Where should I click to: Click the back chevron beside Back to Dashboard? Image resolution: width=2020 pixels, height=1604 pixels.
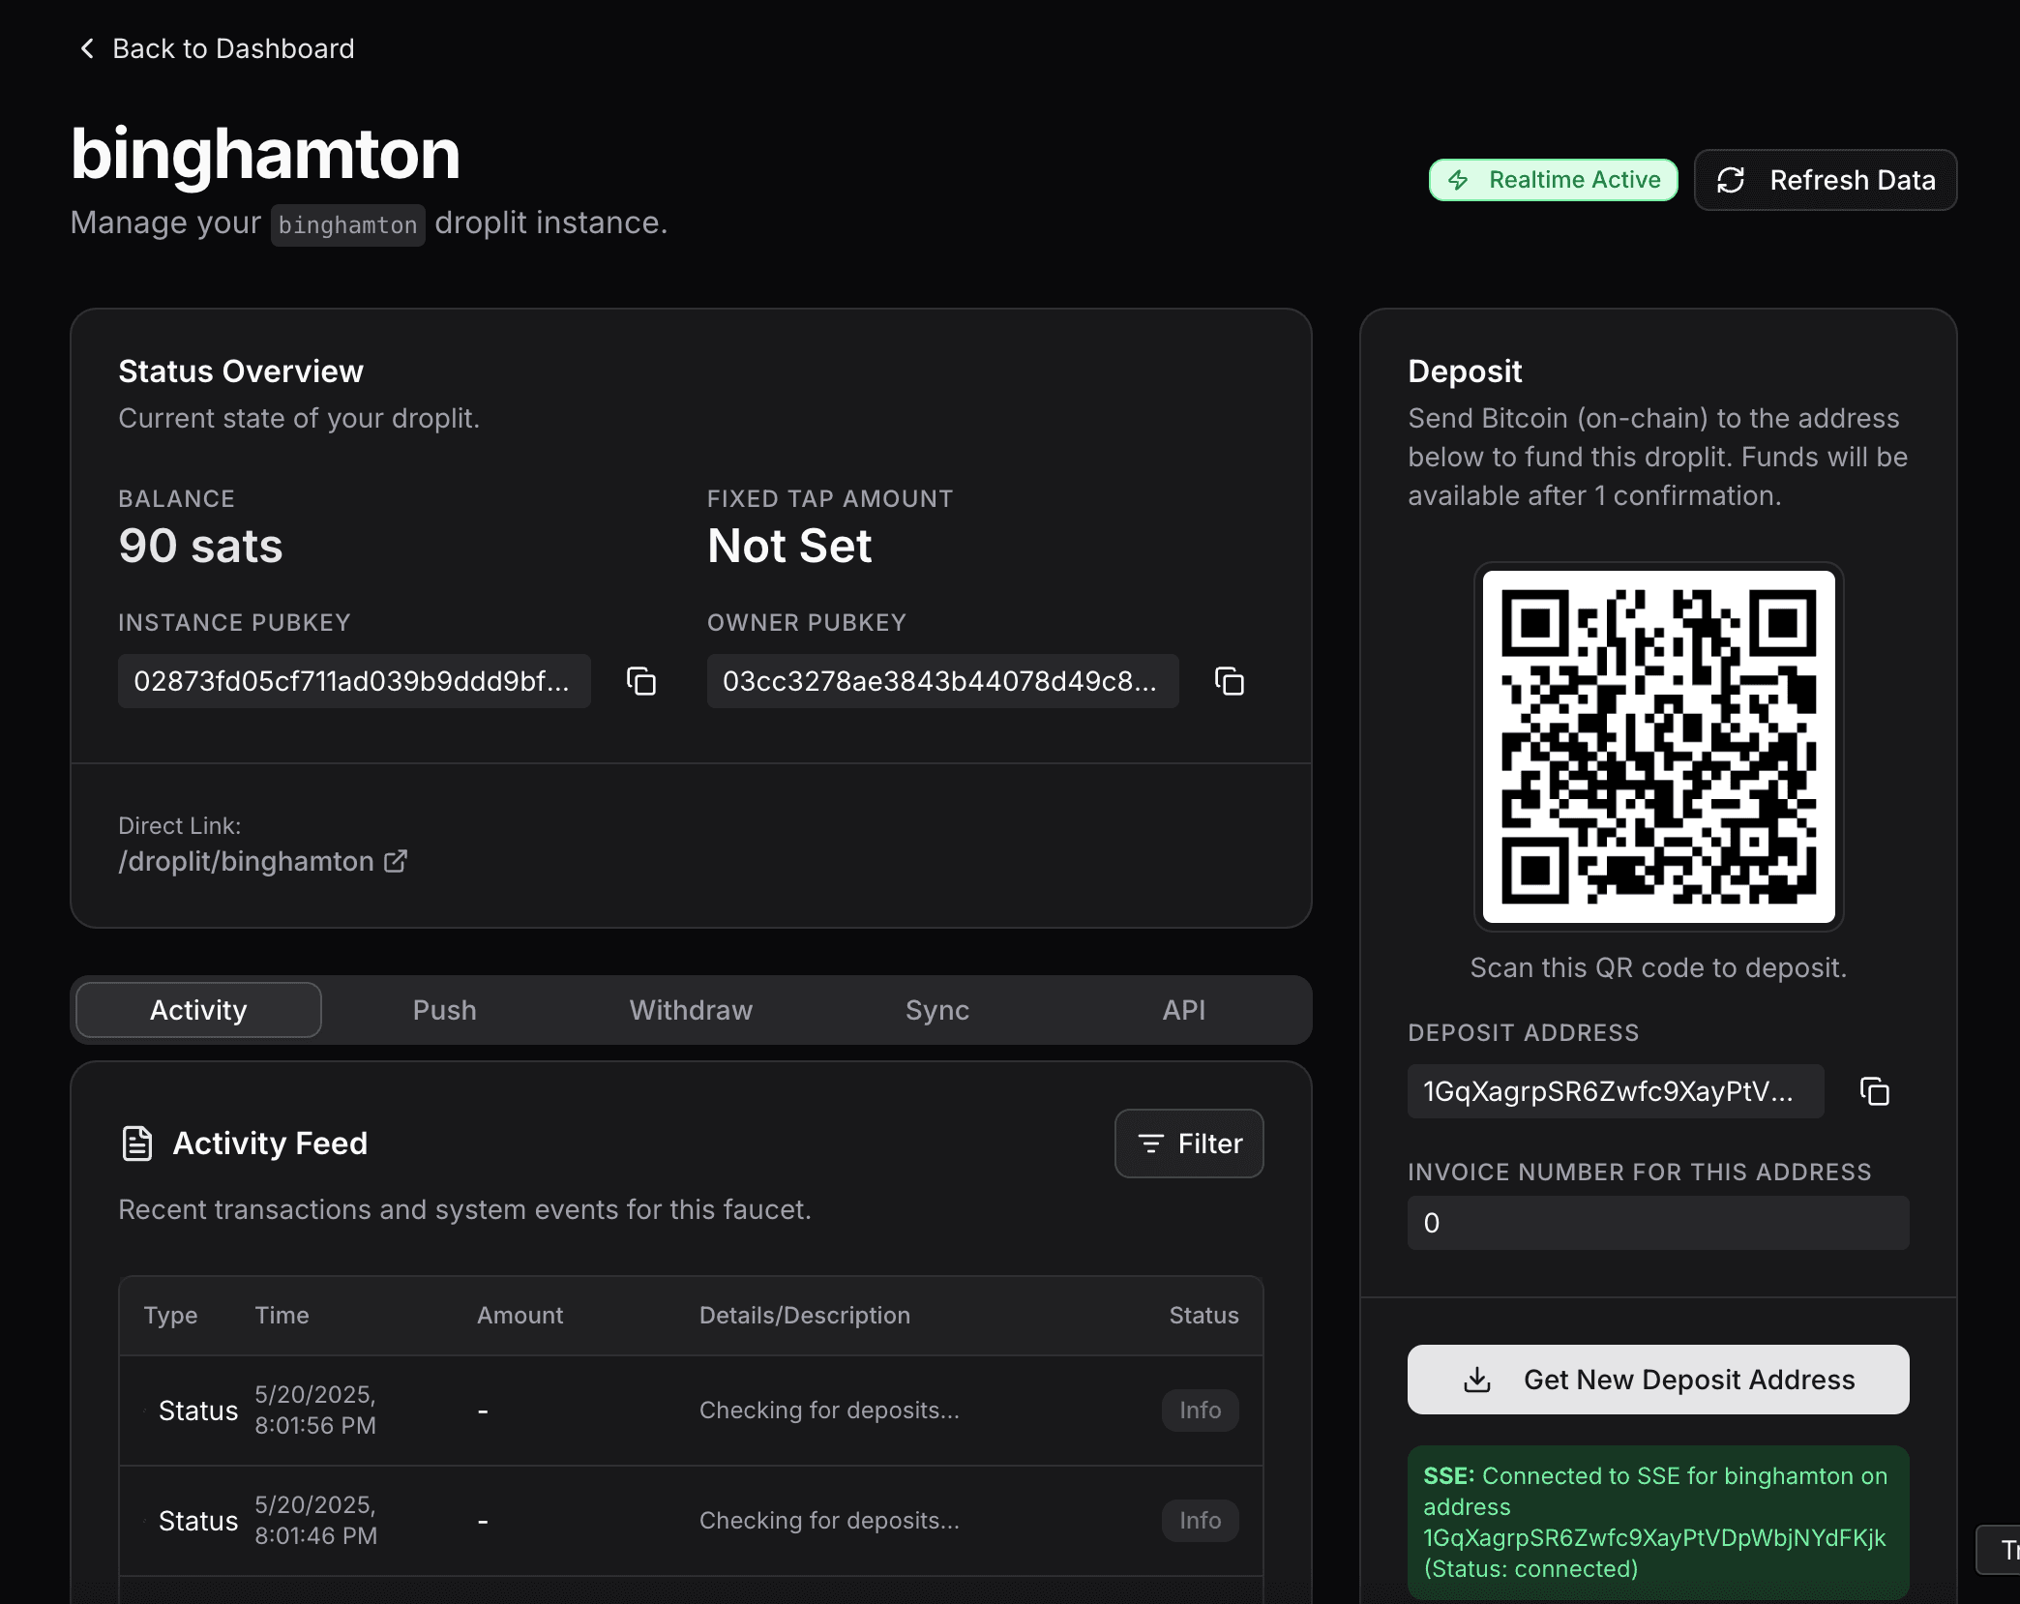[x=86, y=47]
